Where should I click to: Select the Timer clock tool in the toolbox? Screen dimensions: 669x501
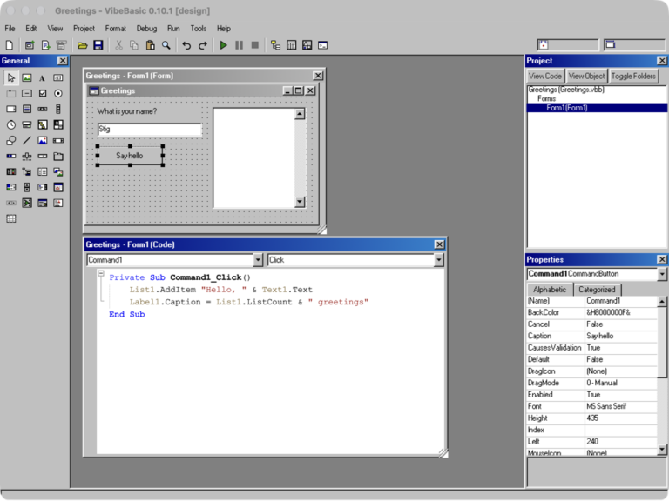[x=11, y=125]
